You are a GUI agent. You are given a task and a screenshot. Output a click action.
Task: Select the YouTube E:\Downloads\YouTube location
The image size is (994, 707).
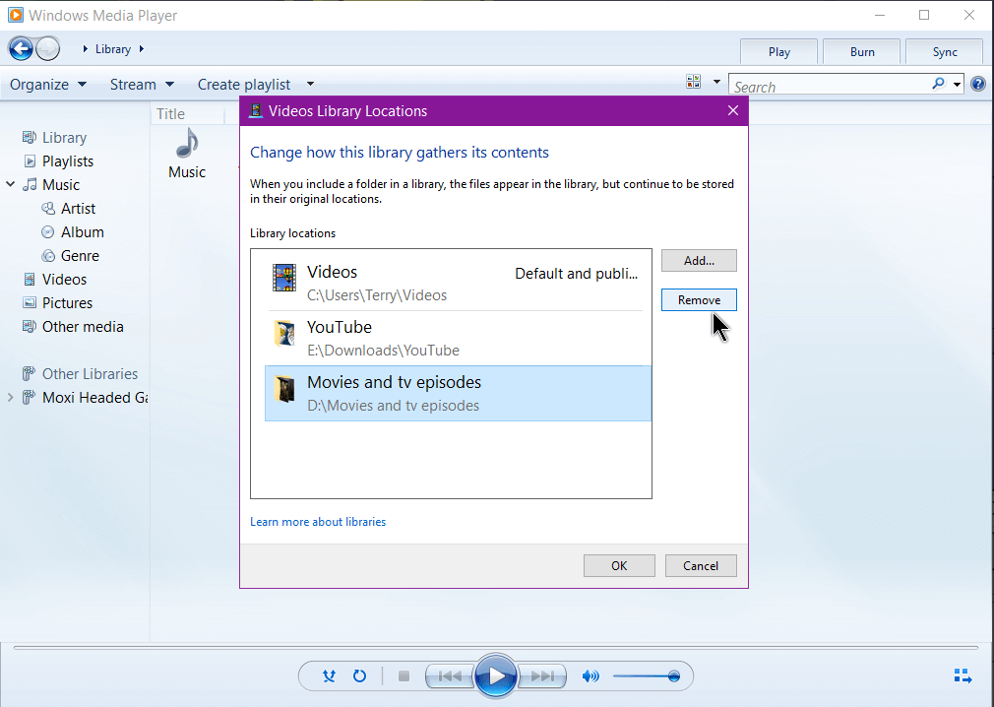tap(458, 338)
